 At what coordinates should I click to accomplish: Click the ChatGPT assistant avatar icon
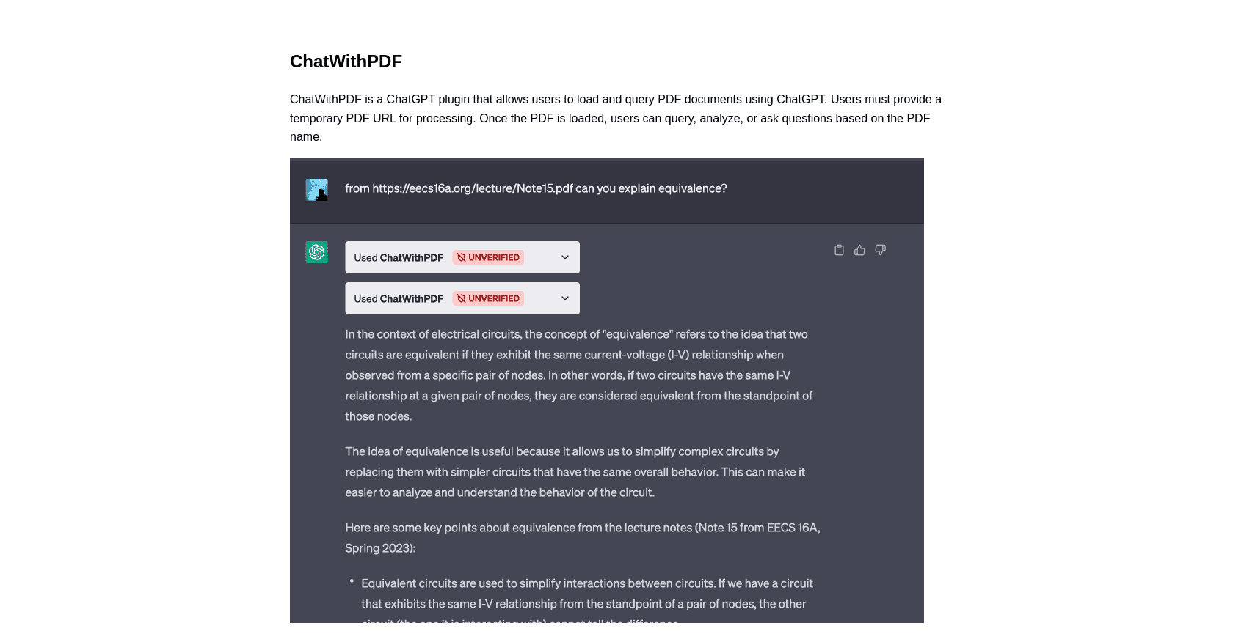pyautogui.click(x=316, y=251)
